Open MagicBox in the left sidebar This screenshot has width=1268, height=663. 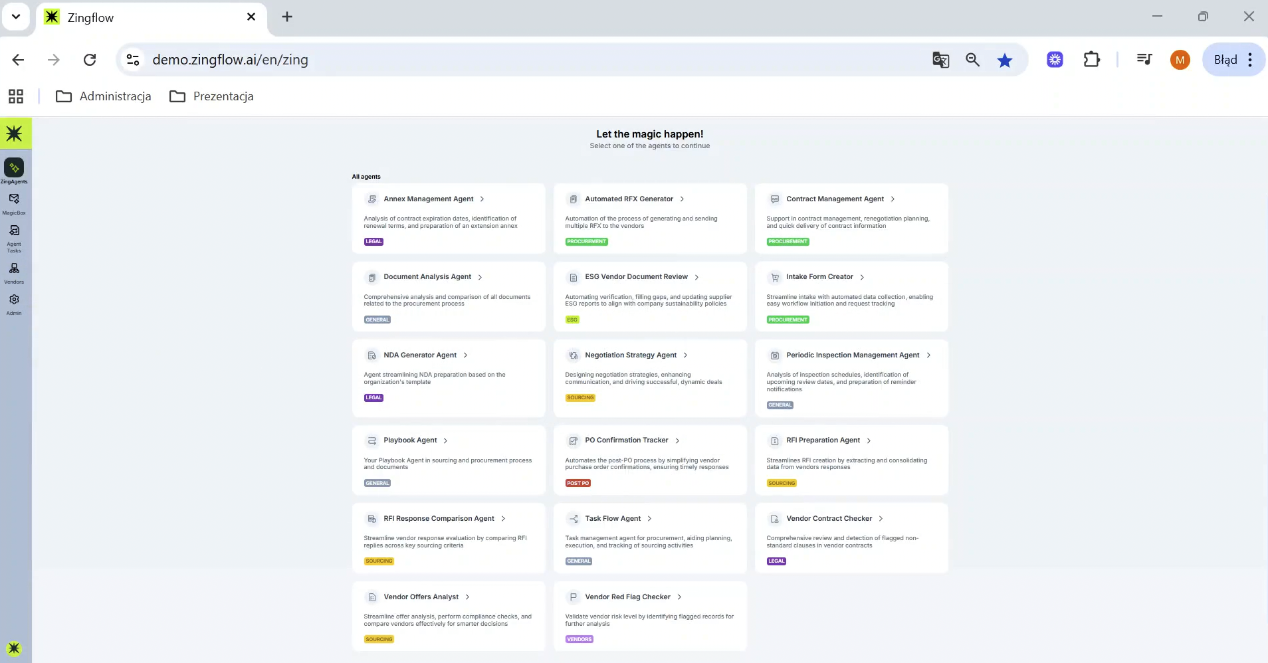coord(14,199)
